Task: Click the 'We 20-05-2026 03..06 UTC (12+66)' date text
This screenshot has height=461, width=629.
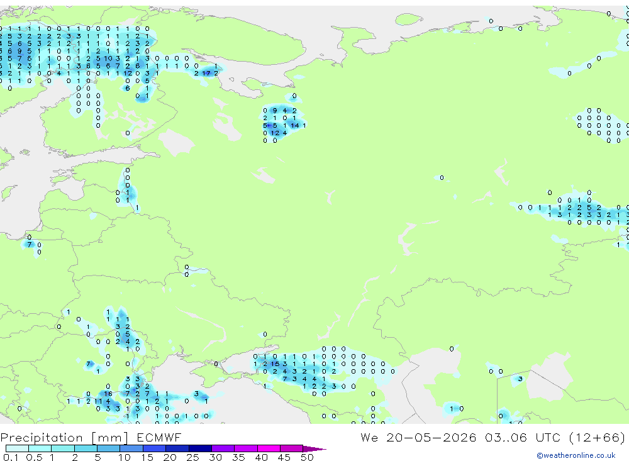Action: [x=493, y=437]
